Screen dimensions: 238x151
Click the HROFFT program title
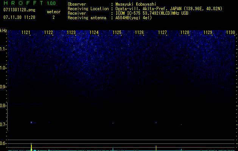[23, 3]
